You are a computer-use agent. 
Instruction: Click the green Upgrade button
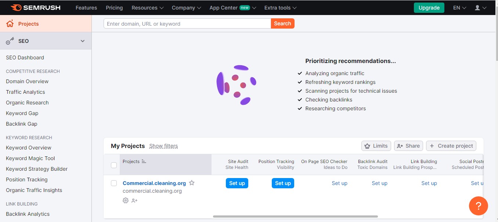click(429, 8)
